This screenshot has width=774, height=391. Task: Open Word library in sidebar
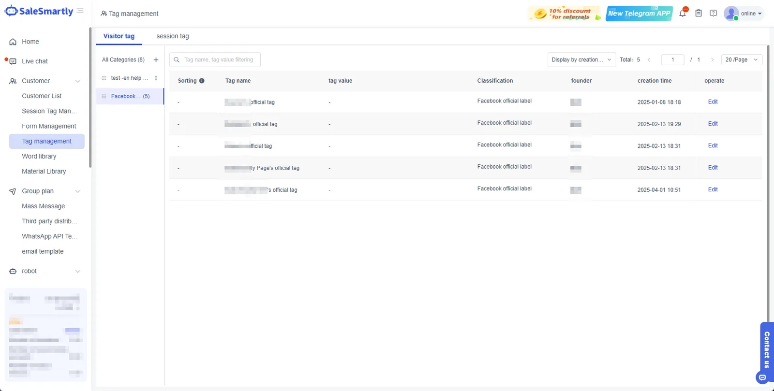click(39, 156)
